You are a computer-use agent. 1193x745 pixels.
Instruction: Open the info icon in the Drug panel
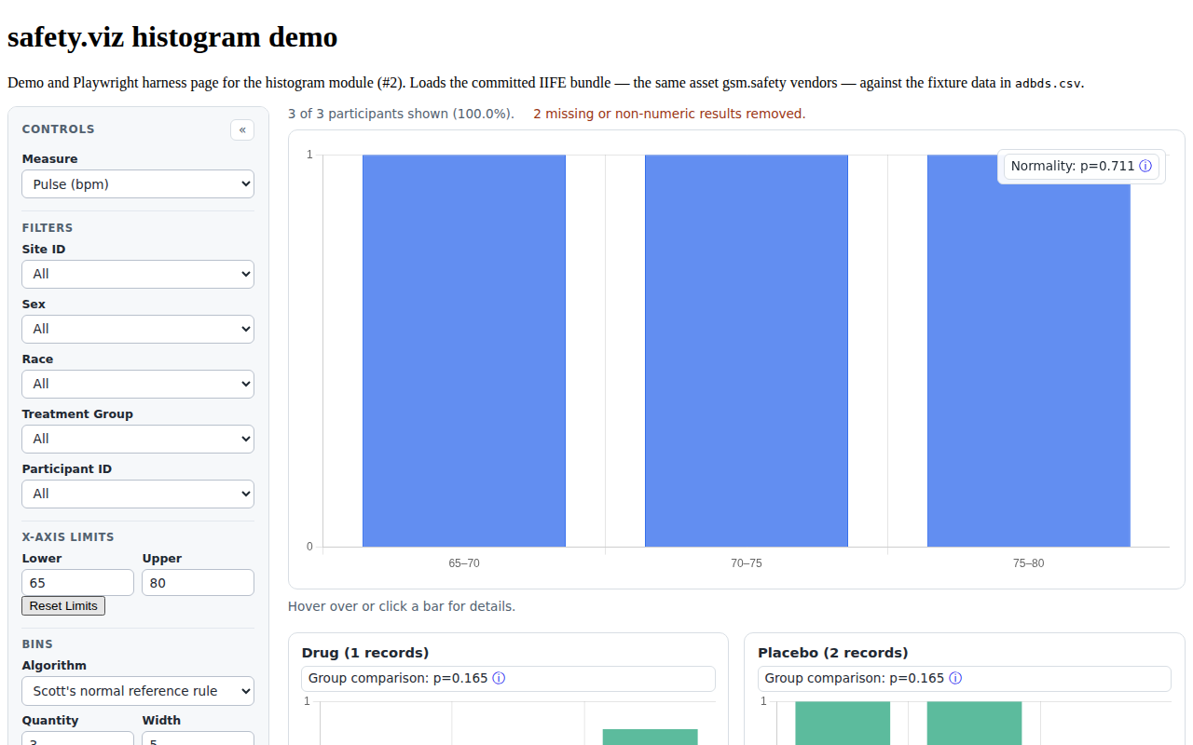499,678
